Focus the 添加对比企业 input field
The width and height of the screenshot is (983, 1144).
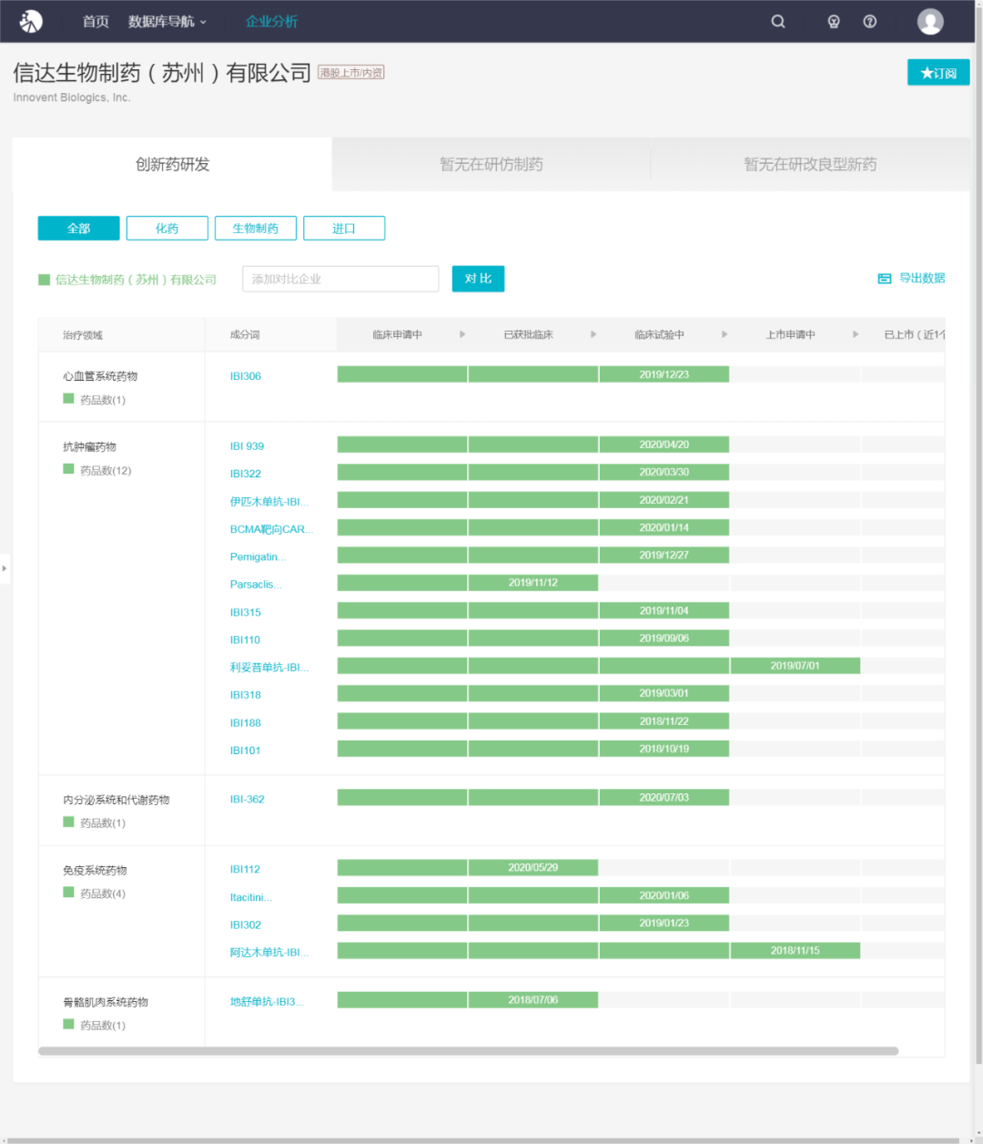point(340,279)
